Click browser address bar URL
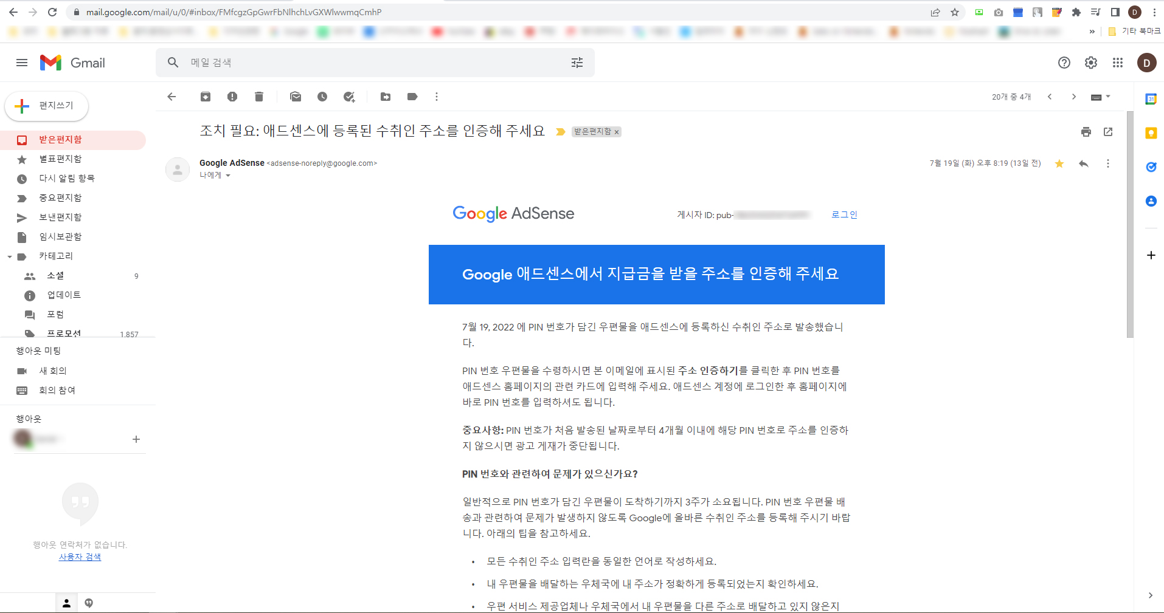The width and height of the screenshot is (1164, 613). (234, 12)
